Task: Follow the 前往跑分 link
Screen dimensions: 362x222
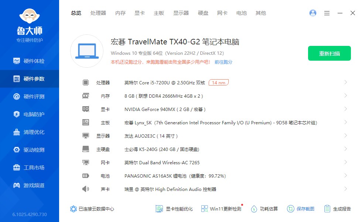Action: point(223,62)
